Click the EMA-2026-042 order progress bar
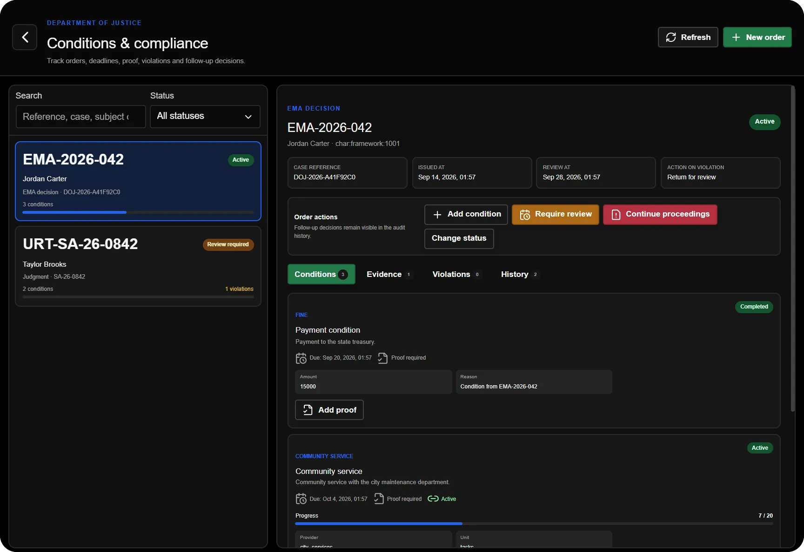The height and width of the screenshot is (552, 804). [138, 212]
